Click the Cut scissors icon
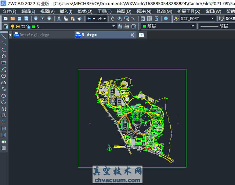Viewport: 235px width, 185px height. click(59, 18)
